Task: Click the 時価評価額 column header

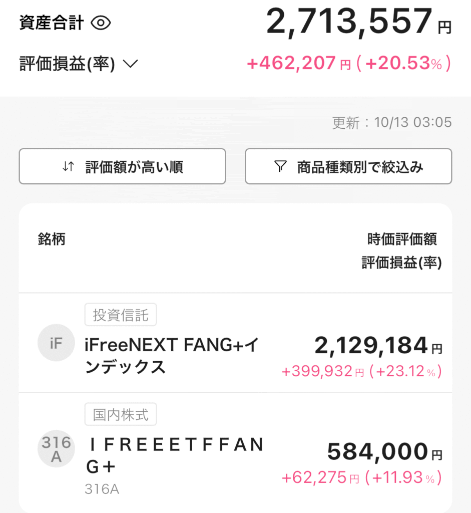Action: tap(402, 239)
